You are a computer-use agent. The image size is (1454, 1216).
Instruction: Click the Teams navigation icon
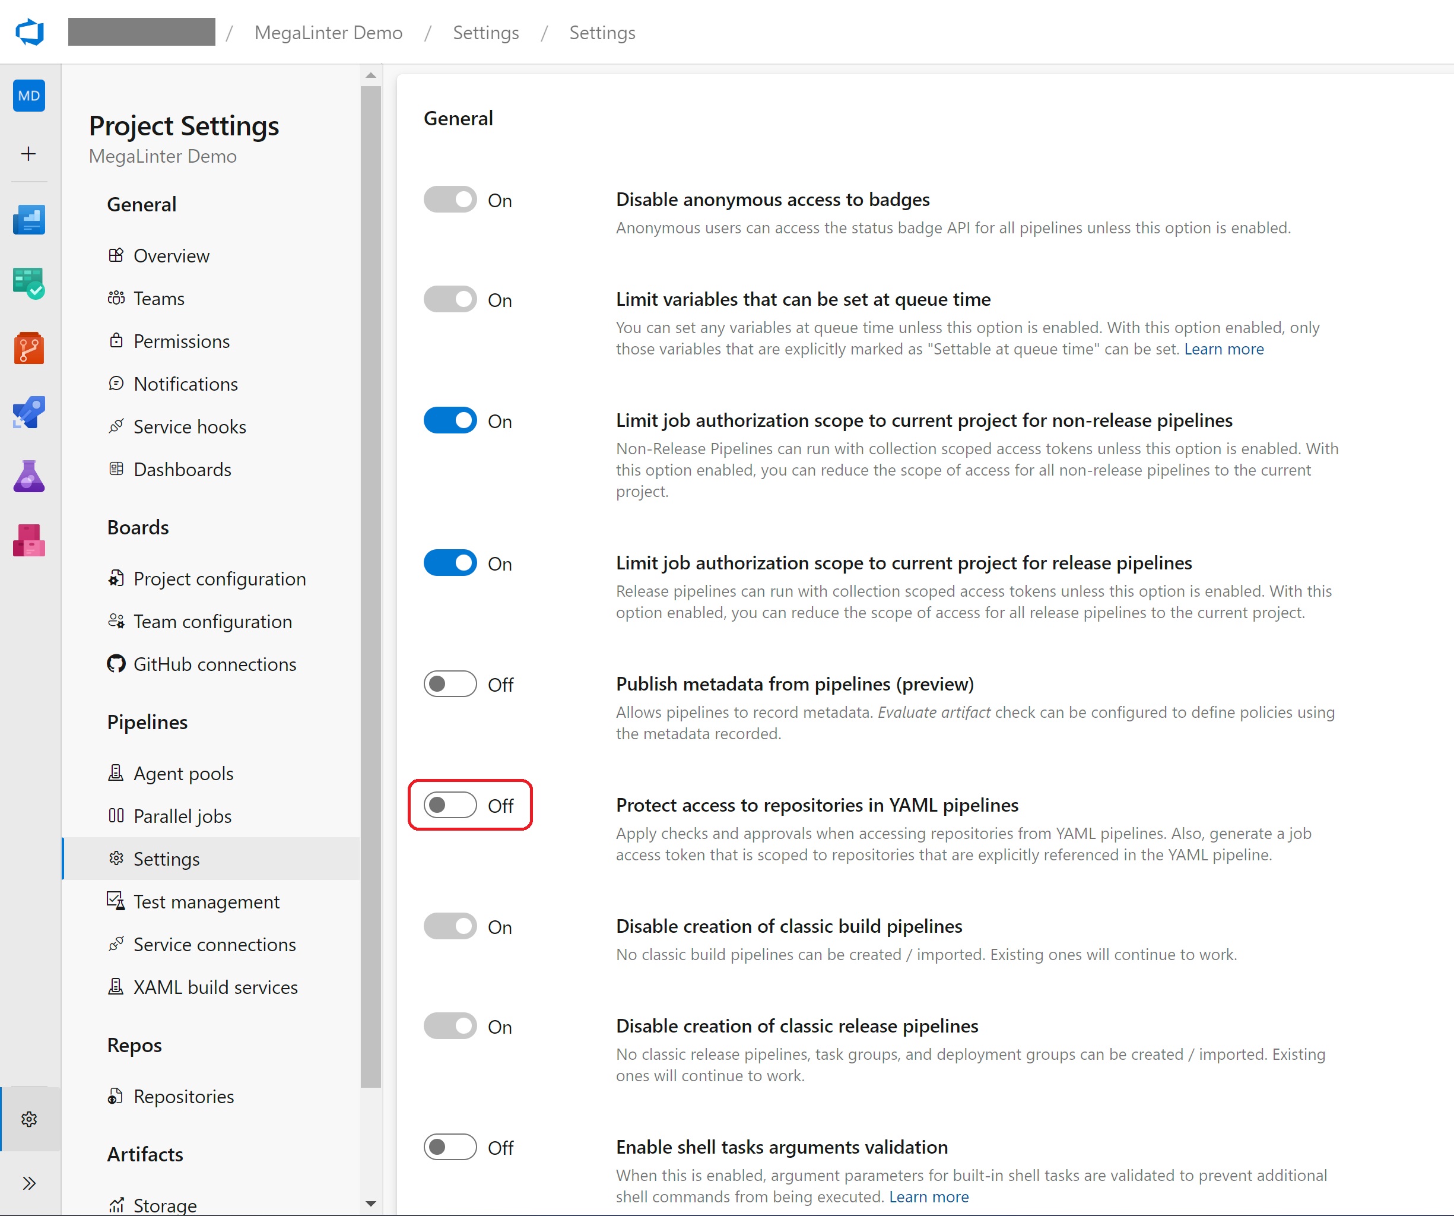(x=118, y=297)
